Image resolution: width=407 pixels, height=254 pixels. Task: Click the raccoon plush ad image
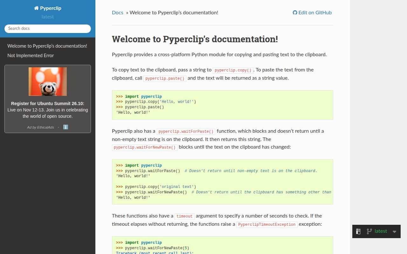pyautogui.click(x=48, y=82)
